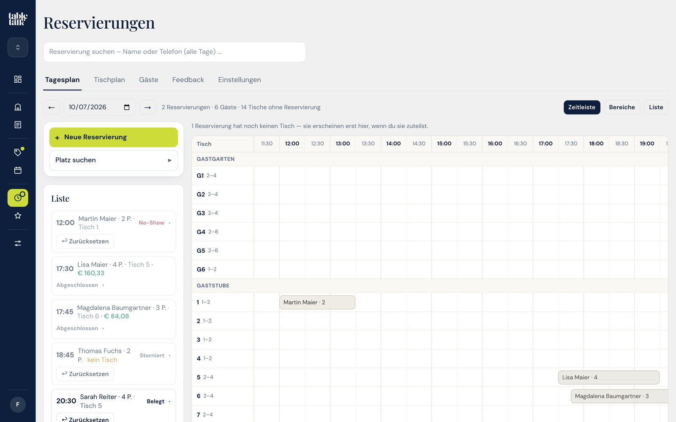
Task: Select the Zeitleiste view
Action: point(582,107)
